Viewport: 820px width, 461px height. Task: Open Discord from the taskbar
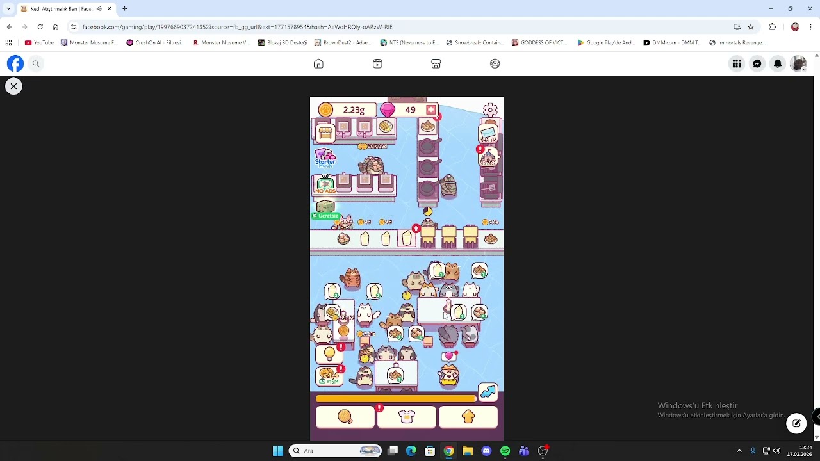[x=486, y=451]
